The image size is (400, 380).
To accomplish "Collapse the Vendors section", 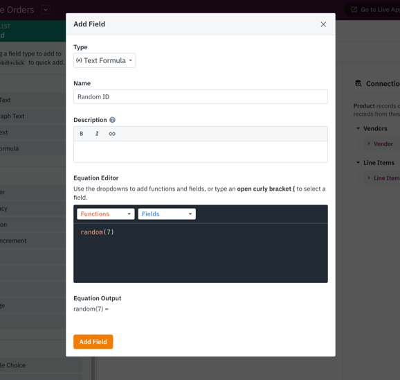I will point(358,128).
